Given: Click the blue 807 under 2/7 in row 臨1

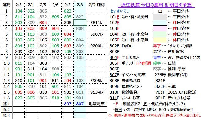Looking at the screenshot, I should (67, 104).
